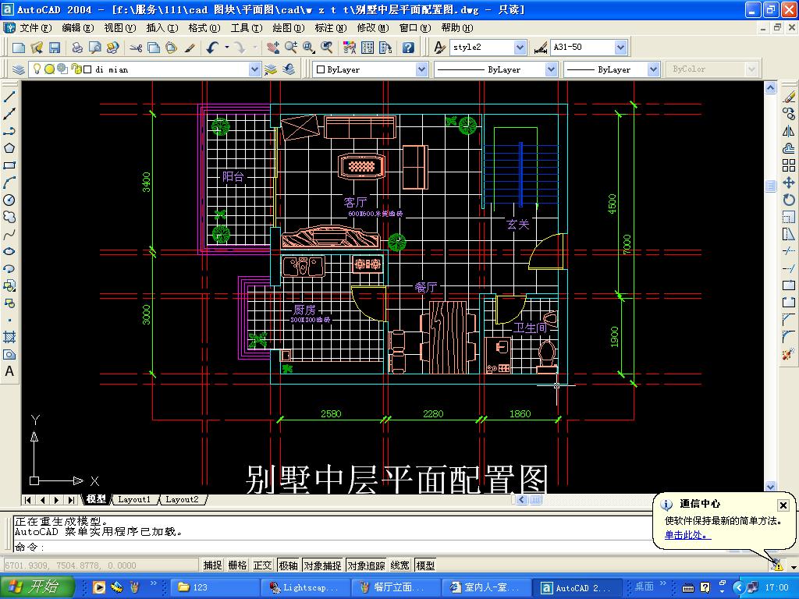Open the style2 text style dropdown
The height and width of the screenshot is (599, 799).
point(520,48)
